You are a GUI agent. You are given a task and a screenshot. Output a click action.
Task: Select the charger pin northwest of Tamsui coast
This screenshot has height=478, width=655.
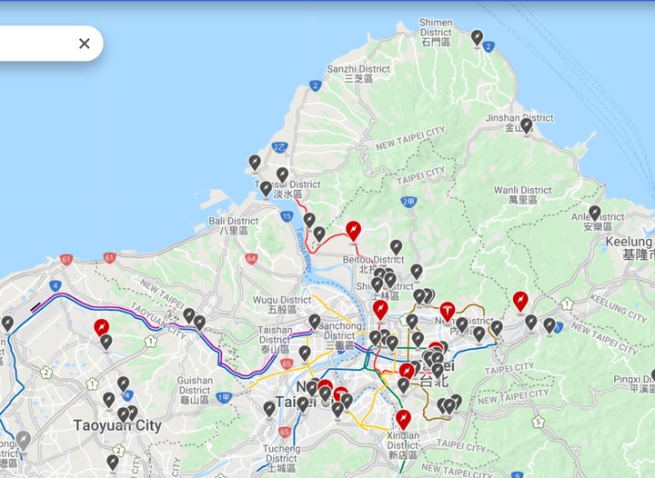pos(255,163)
